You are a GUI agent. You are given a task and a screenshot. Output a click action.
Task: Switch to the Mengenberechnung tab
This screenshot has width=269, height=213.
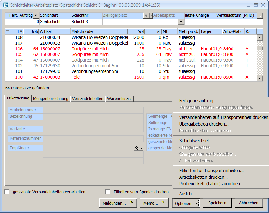pyautogui.click(x=51, y=99)
